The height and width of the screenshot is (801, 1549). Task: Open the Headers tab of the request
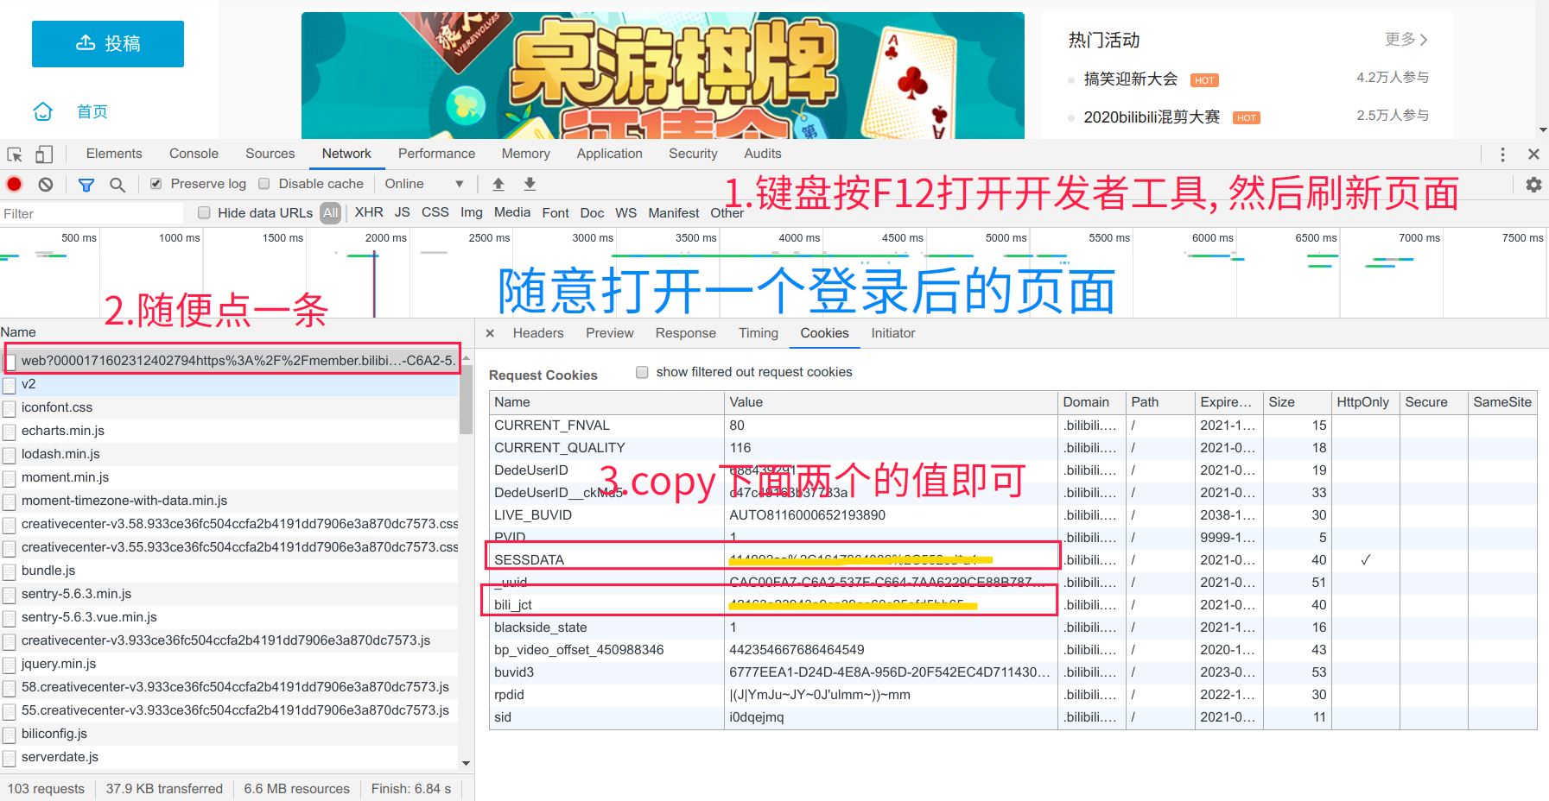(537, 333)
